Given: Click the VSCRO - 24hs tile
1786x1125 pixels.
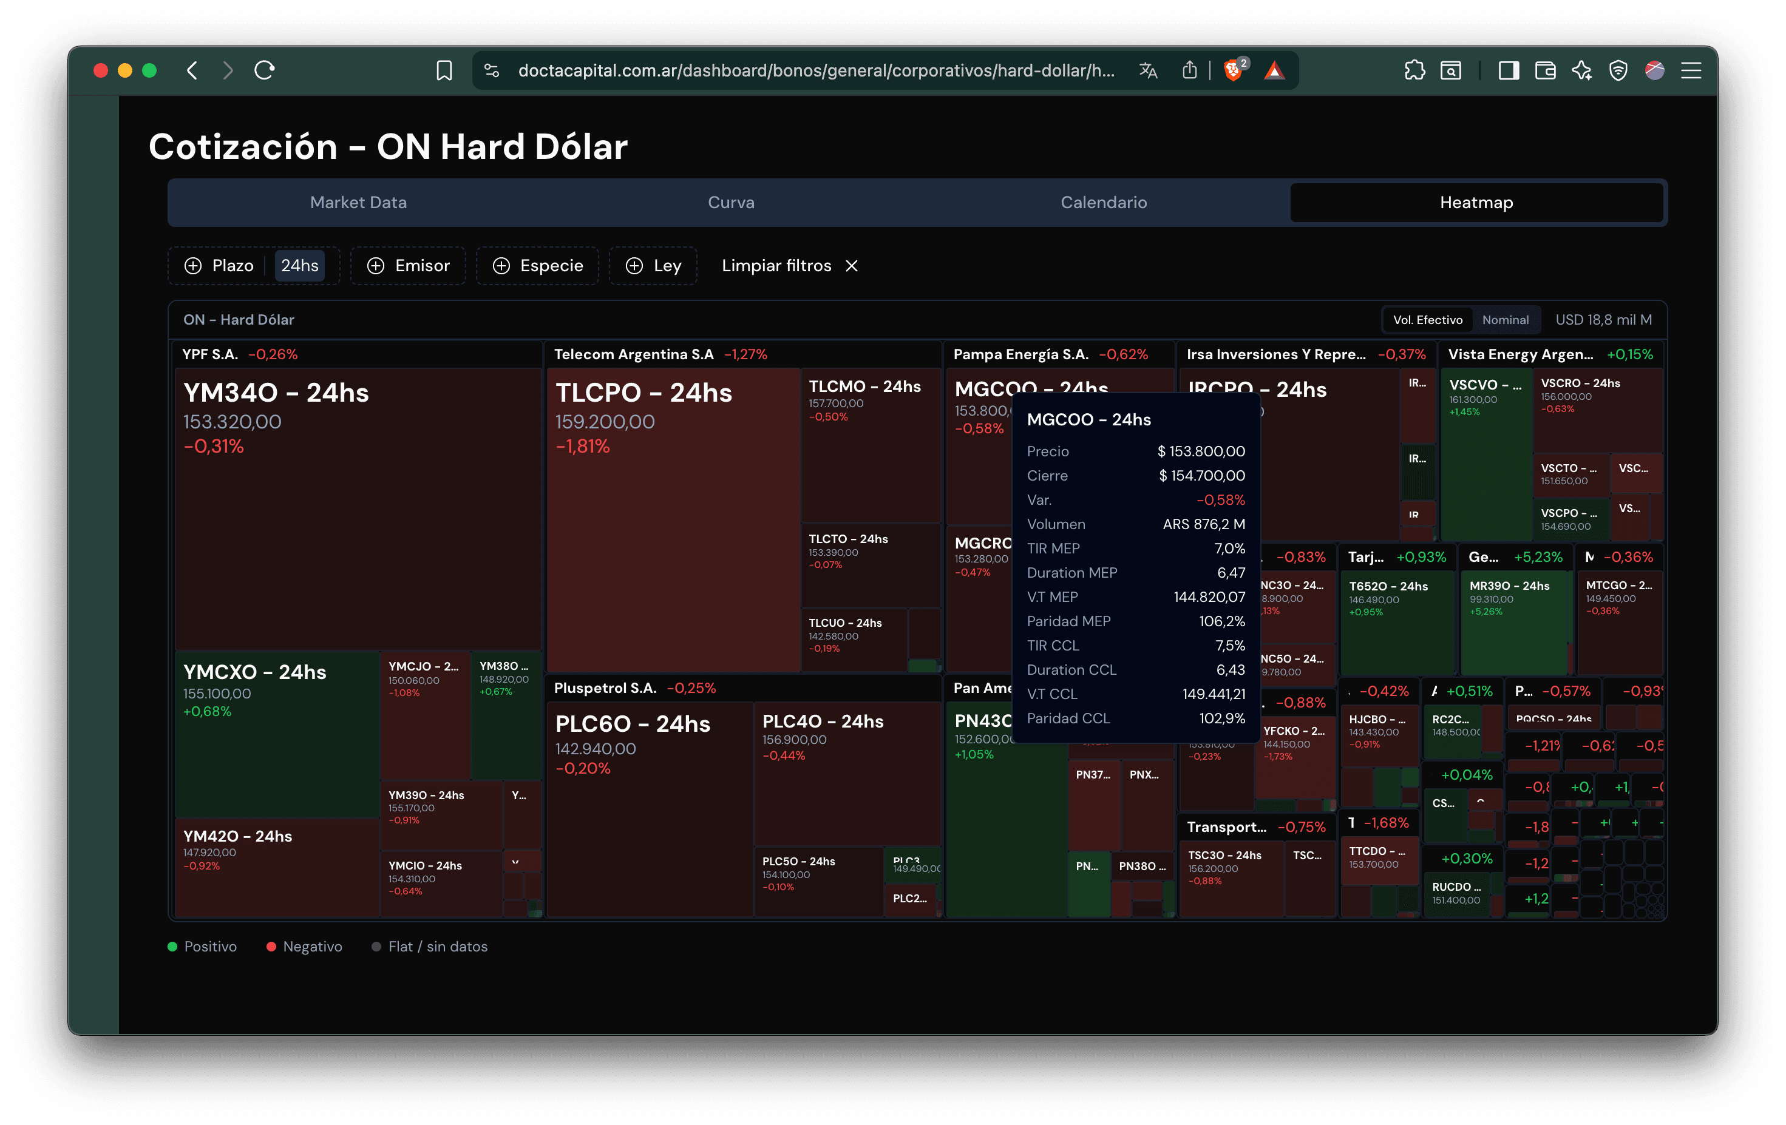Looking at the screenshot, I should click(1598, 410).
